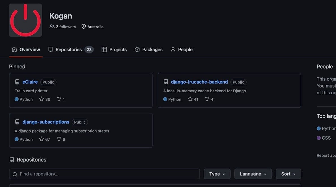Click the followers people icon
The height and width of the screenshot is (187, 336).
pos(52,26)
